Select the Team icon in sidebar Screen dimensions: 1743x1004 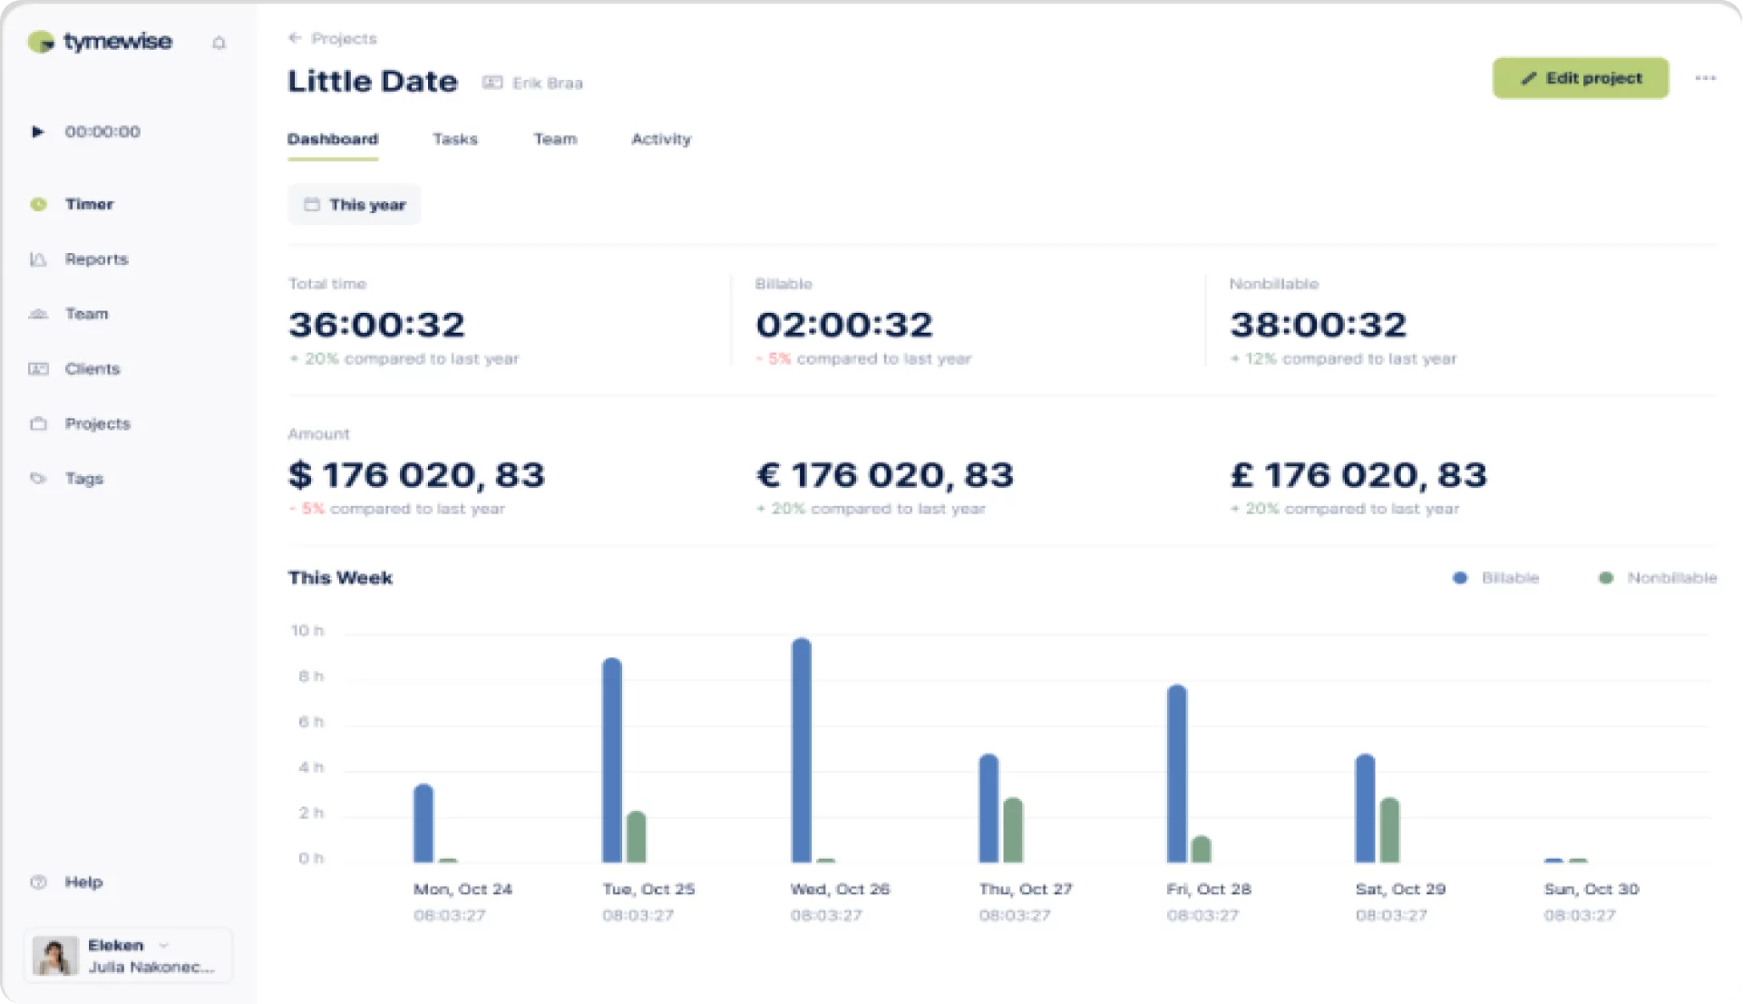coord(38,314)
